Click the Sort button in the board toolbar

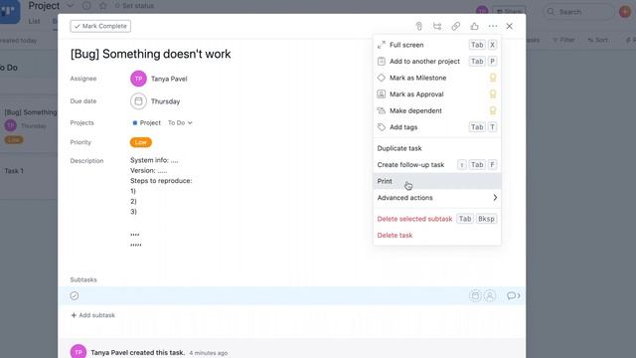598,40
